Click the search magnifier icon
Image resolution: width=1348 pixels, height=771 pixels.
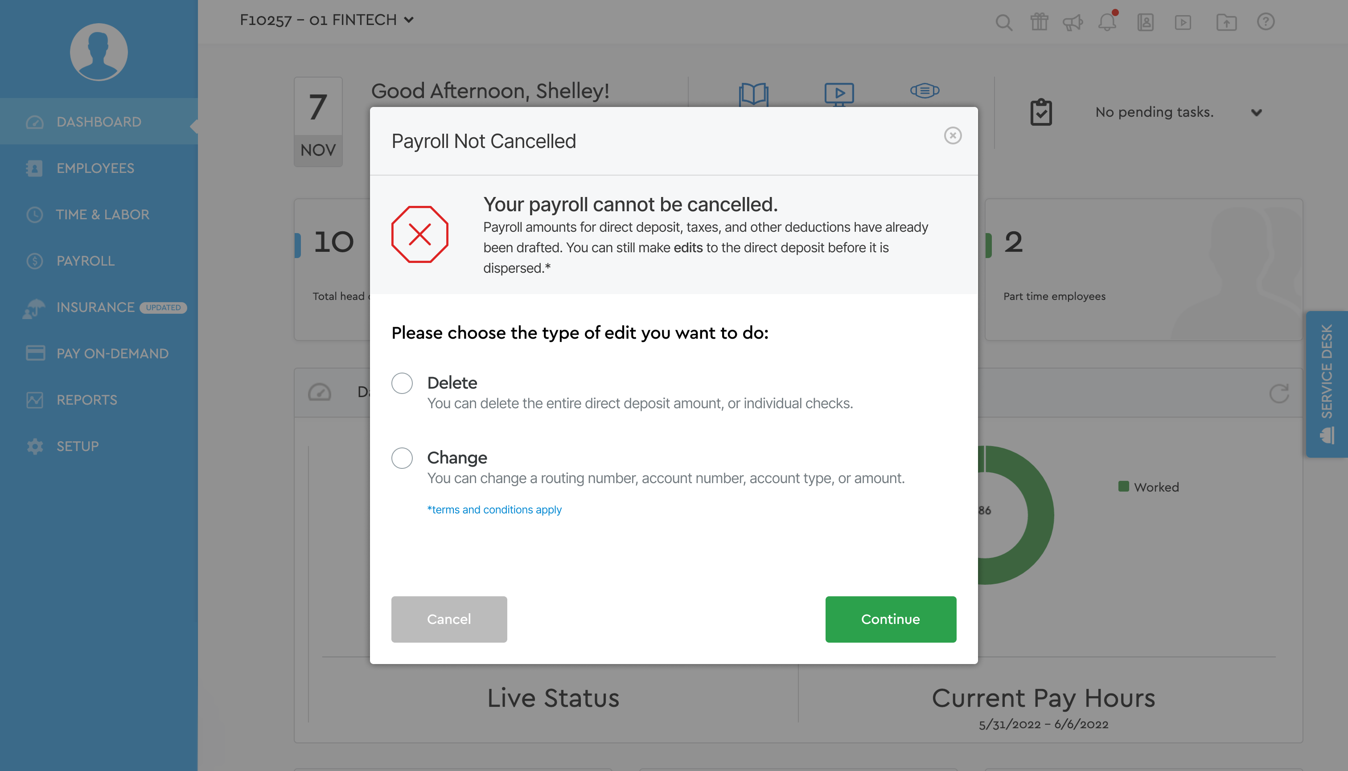(x=1003, y=22)
